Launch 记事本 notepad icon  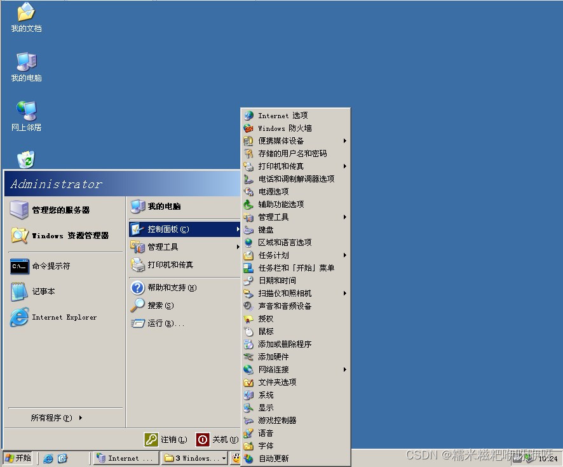[20, 292]
